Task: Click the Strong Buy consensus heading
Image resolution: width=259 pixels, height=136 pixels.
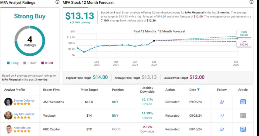Action: pos(30,16)
